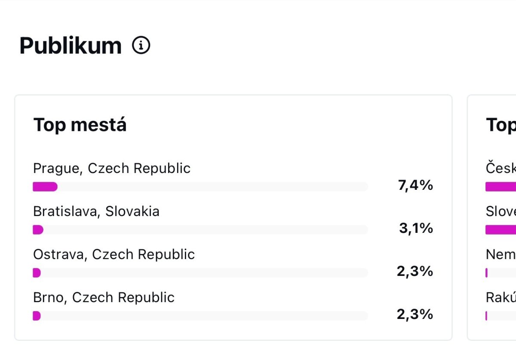Click the Bratislava audience progress bar
Image resolution: width=516 pixels, height=362 pixels.
click(200, 230)
